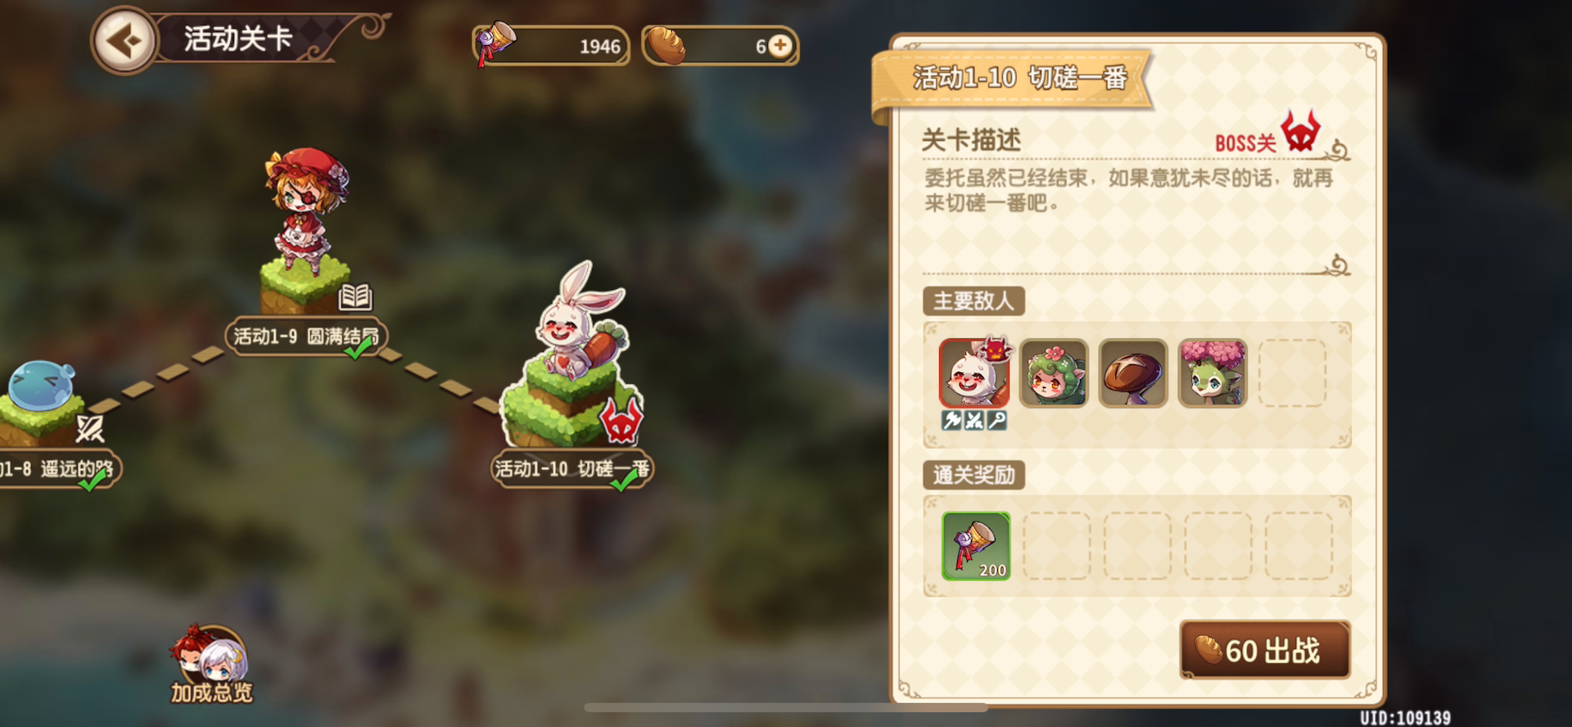Inspect the pink-flower green creature enemy
The image size is (1572, 727).
(1213, 373)
